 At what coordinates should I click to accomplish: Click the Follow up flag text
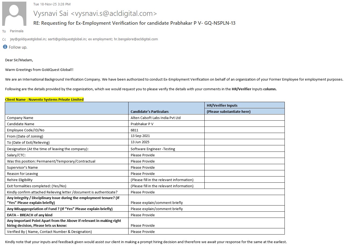[18, 47]
